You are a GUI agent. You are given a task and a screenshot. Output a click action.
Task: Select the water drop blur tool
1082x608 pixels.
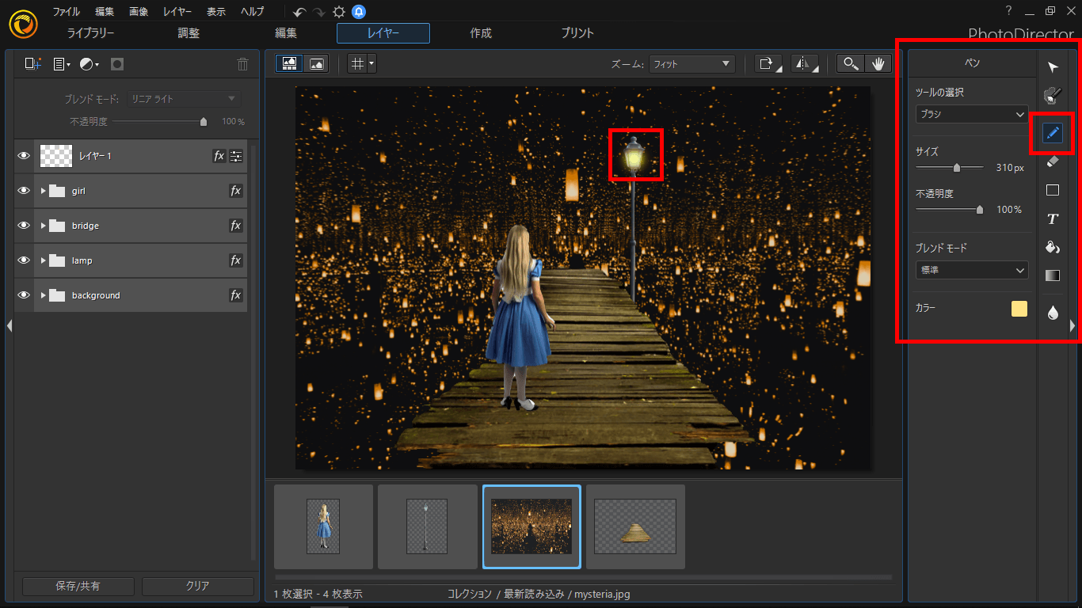click(x=1053, y=313)
